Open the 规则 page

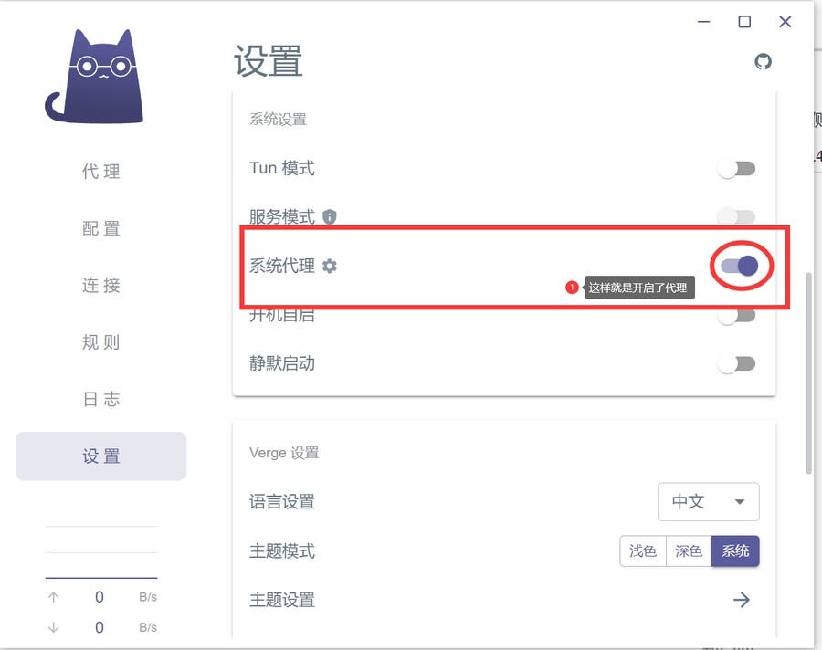click(101, 342)
